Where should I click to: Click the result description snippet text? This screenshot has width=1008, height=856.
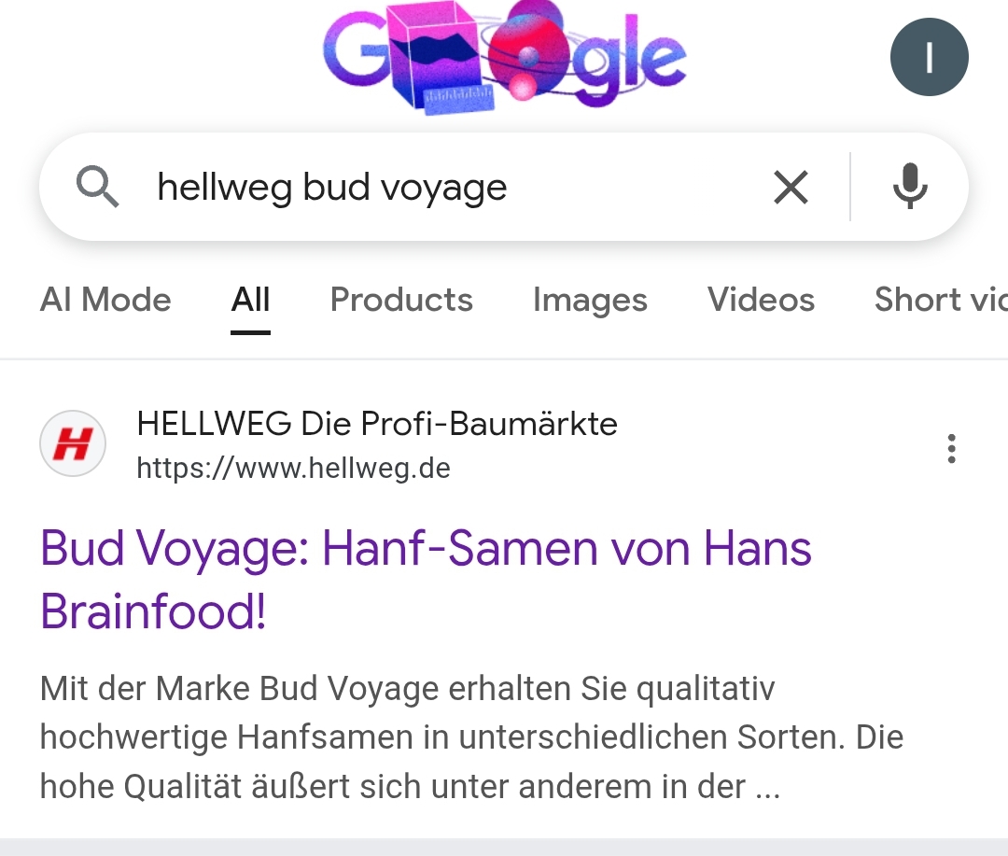click(471, 737)
